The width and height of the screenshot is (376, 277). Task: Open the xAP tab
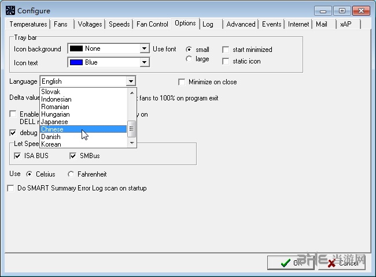point(346,24)
